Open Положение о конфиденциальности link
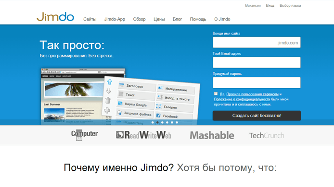This screenshot has width=334, height=187. tap(242, 99)
